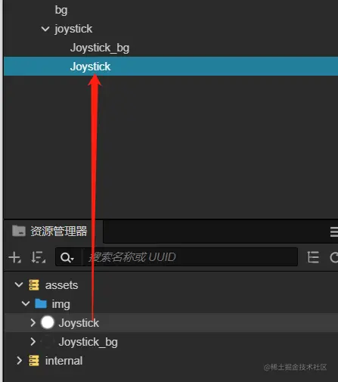Collapse the joystick node chevron
This screenshot has width=338, height=382.
pyautogui.click(x=45, y=29)
